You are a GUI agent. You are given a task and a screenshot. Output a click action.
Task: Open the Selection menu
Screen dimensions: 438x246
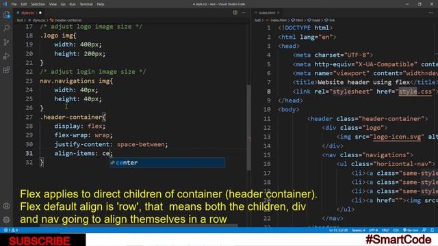pyautogui.click(x=38, y=4)
